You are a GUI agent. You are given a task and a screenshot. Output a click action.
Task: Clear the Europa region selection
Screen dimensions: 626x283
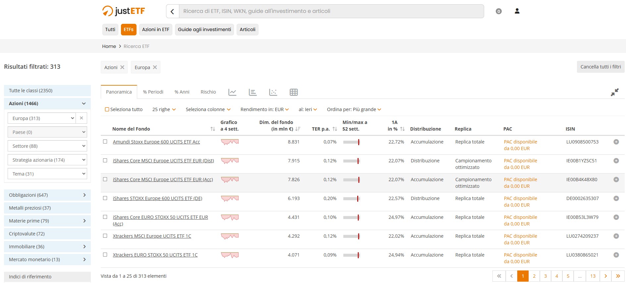click(x=82, y=118)
